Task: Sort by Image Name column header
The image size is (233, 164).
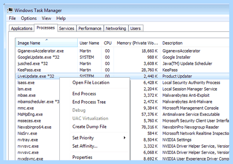Action: [47, 43]
